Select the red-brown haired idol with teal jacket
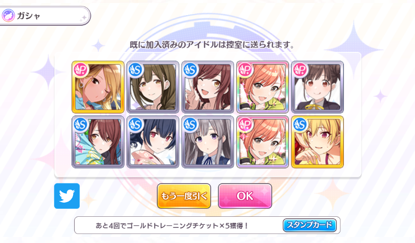Screen dimensions: 415x243 pos(98,142)
